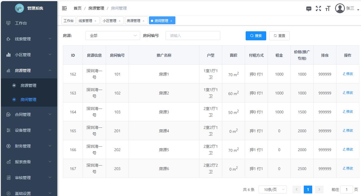Close the 小区管理 tab

(x=120, y=21)
